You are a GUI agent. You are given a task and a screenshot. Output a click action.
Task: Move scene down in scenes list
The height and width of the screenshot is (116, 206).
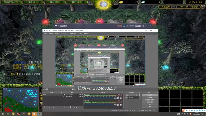53,107
